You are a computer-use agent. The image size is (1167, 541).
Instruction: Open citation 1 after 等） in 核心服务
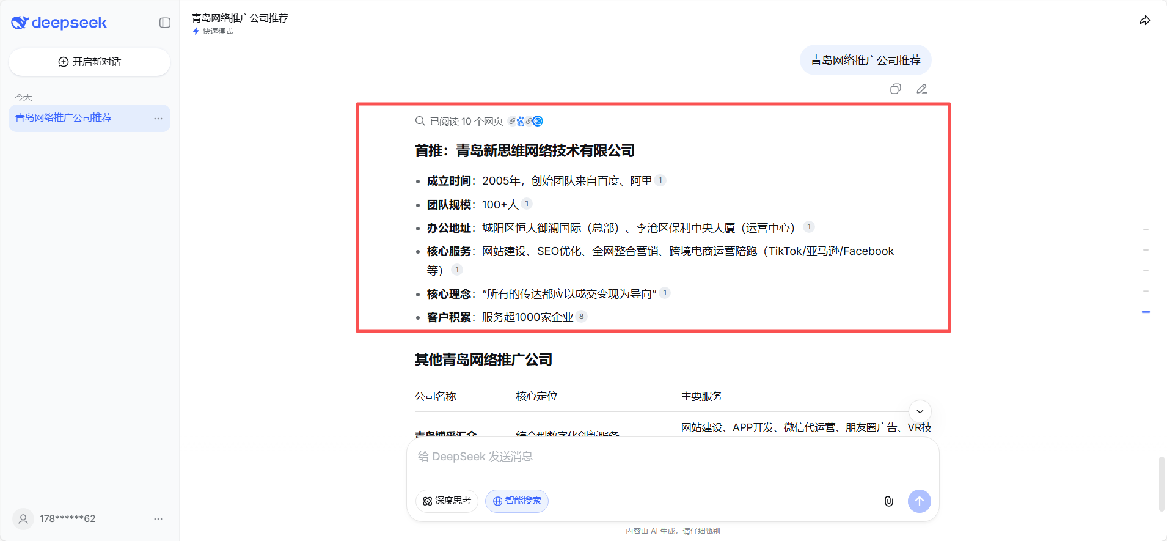pyautogui.click(x=457, y=270)
